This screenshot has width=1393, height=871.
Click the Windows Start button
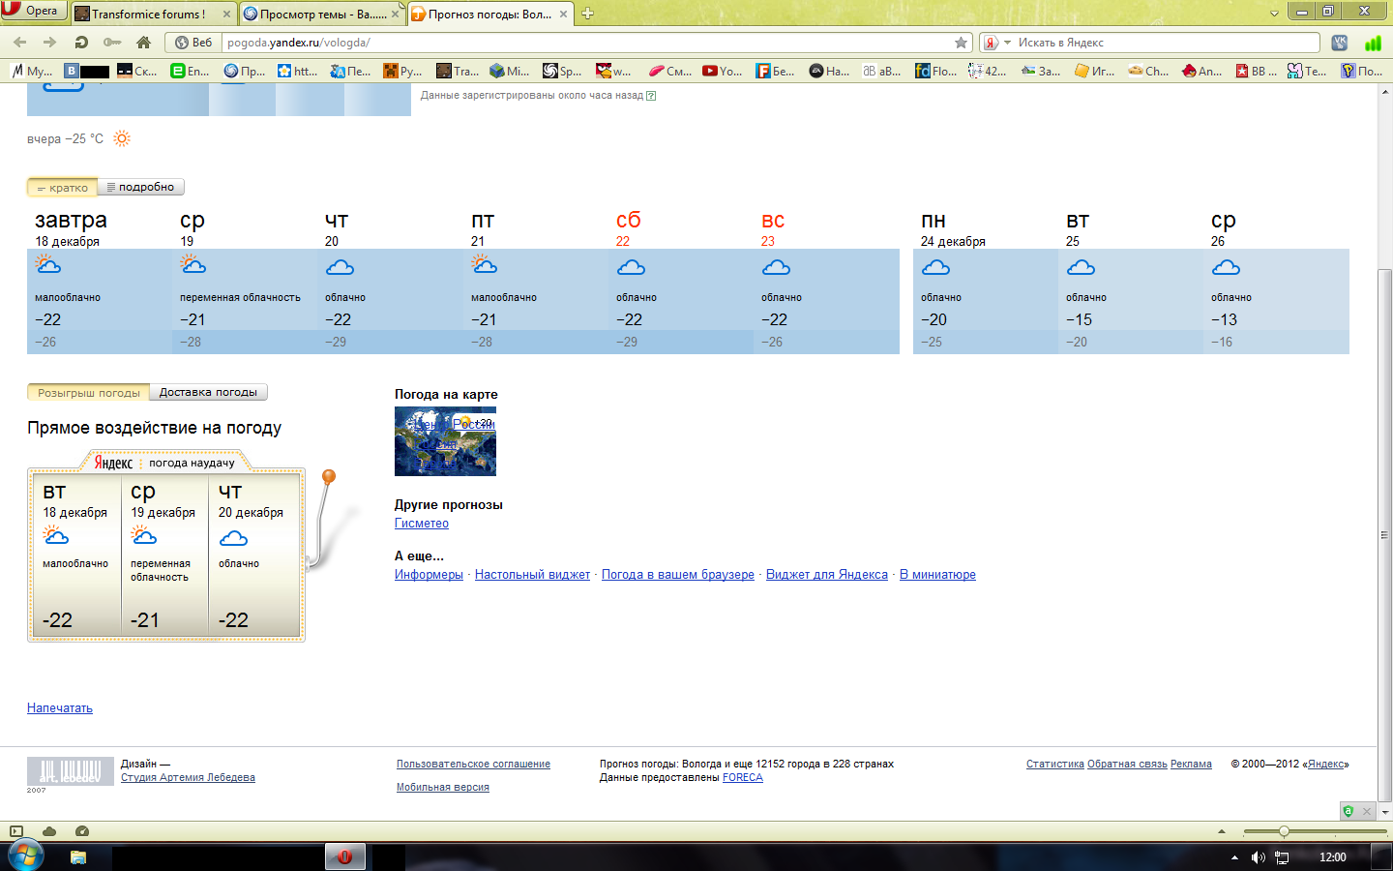coord(25,856)
